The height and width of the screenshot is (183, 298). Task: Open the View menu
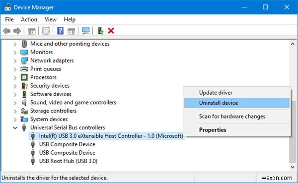[51, 19]
